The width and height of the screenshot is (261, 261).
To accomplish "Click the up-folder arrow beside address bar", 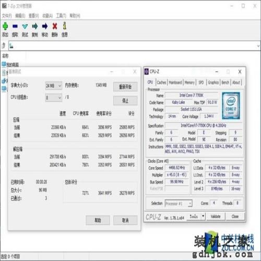I will [x=4, y=46].
